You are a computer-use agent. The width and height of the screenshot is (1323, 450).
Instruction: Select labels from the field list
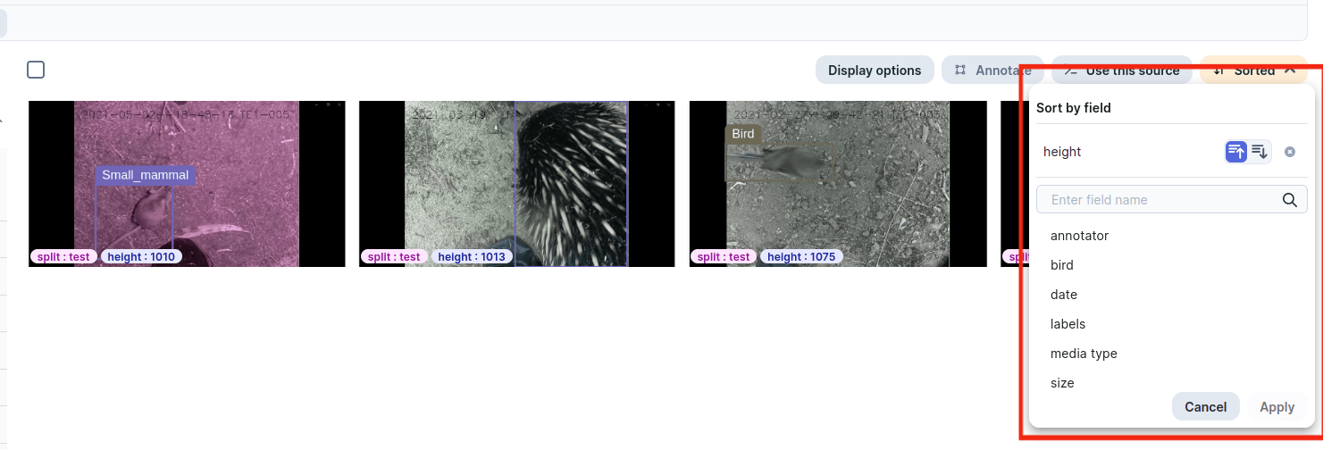(x=1068, y=324)
